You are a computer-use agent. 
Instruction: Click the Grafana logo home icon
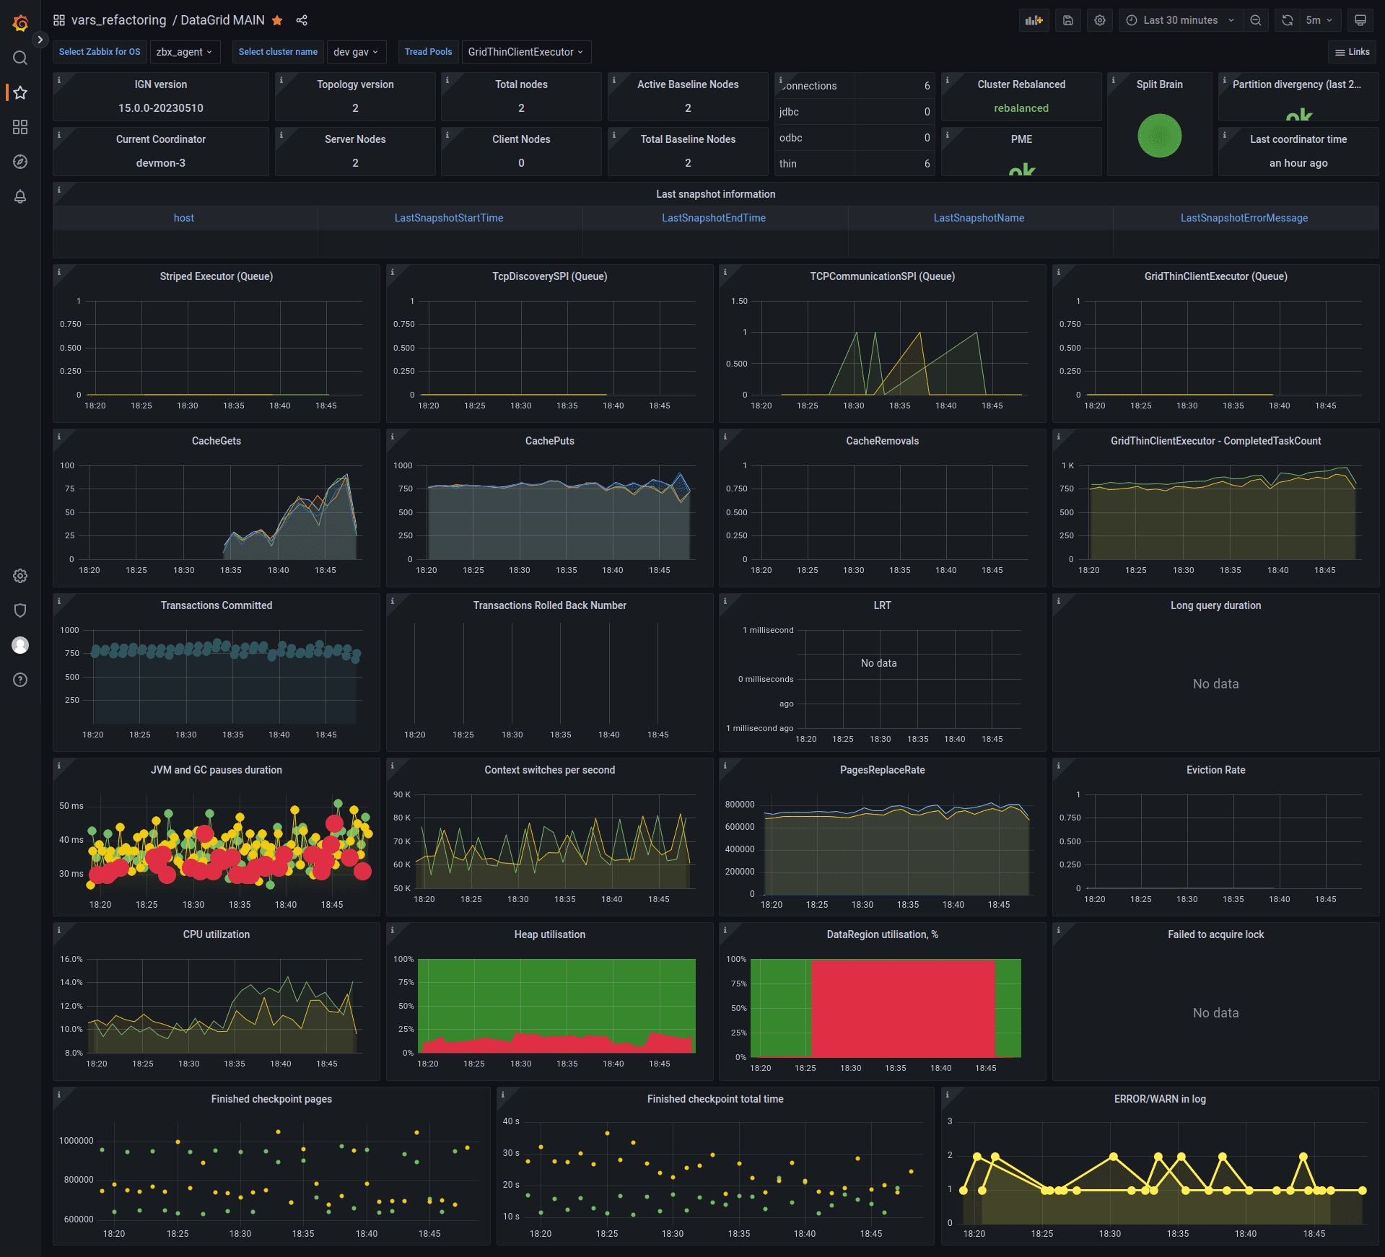click(20, 23)
